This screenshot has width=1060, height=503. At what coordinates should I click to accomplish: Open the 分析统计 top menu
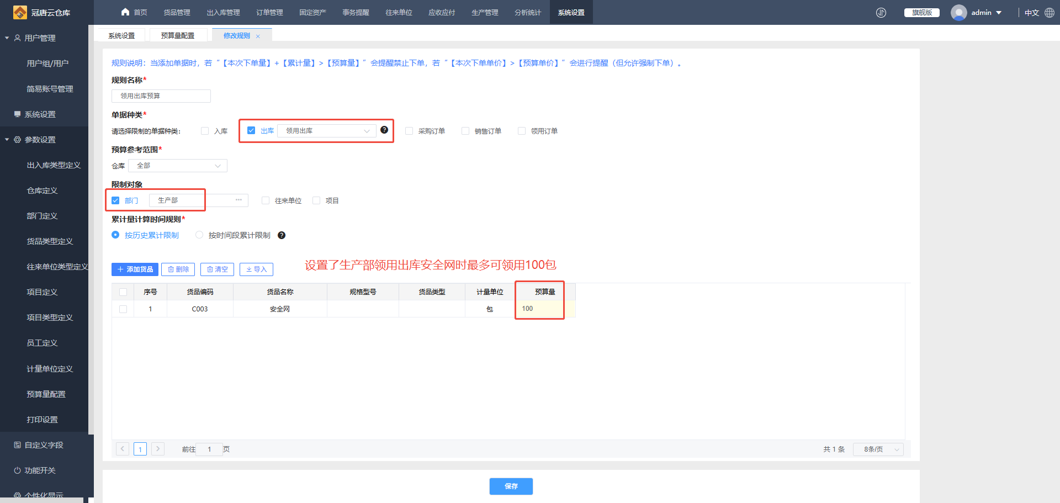pos(528,13)
